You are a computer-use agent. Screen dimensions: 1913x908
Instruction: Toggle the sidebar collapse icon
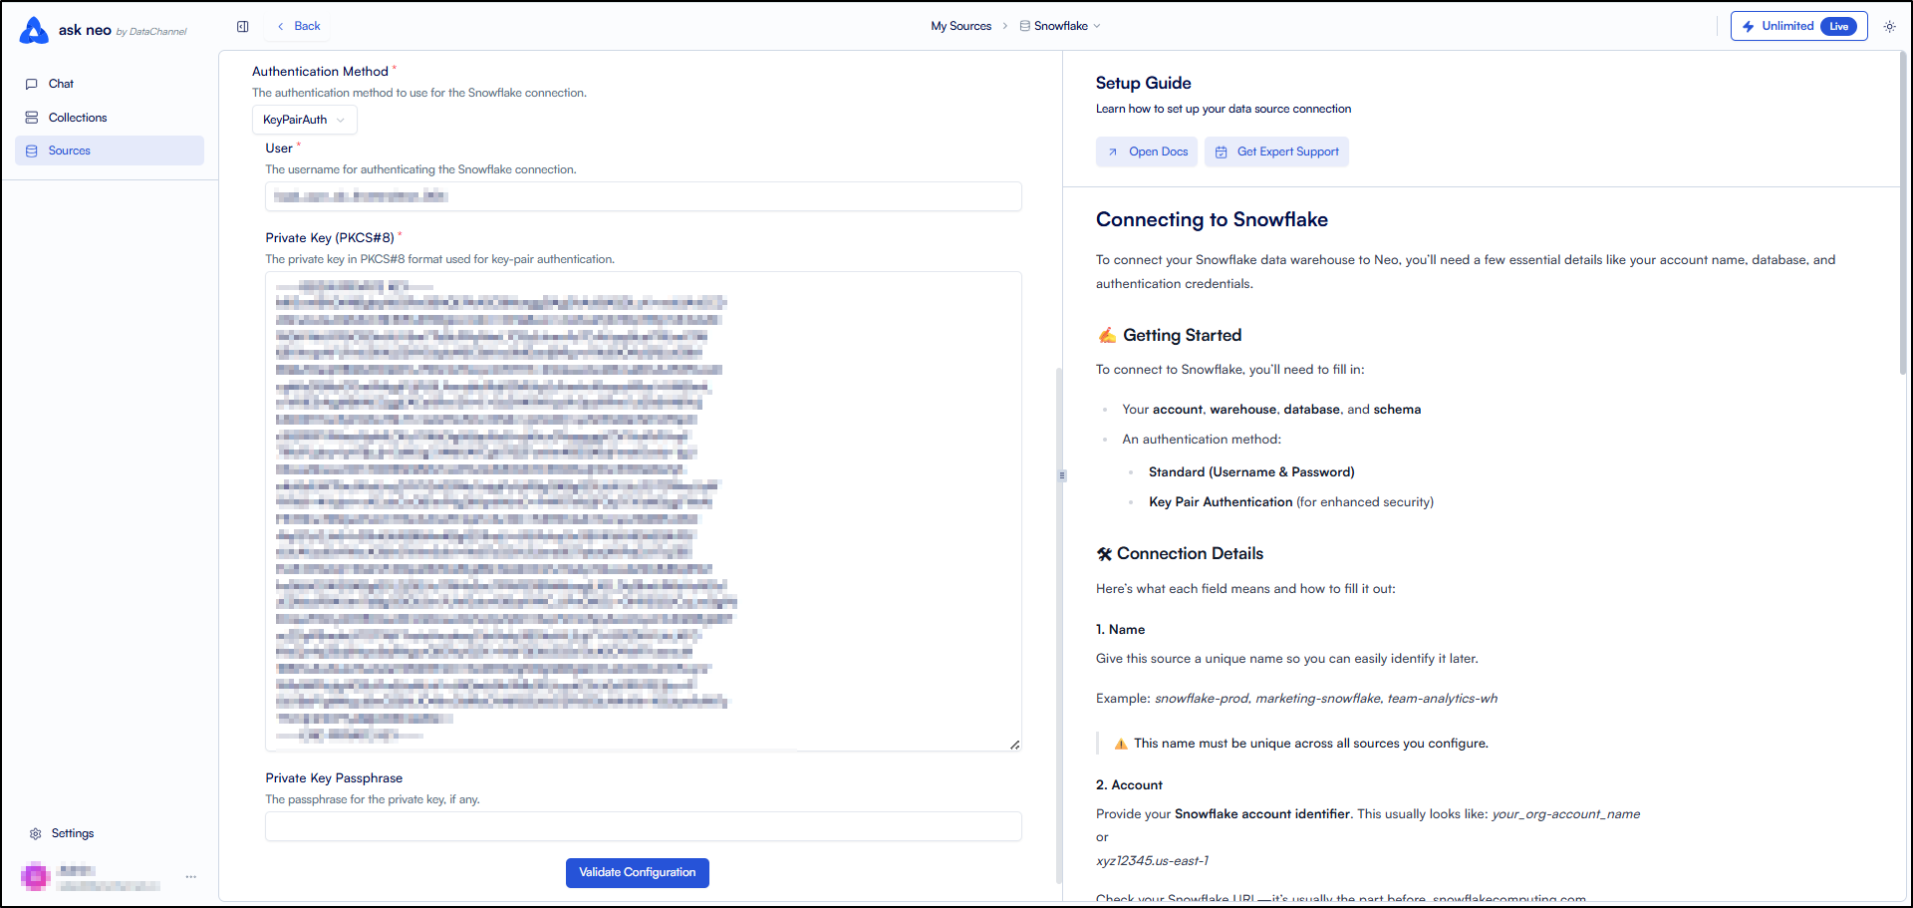coord(243,26)
